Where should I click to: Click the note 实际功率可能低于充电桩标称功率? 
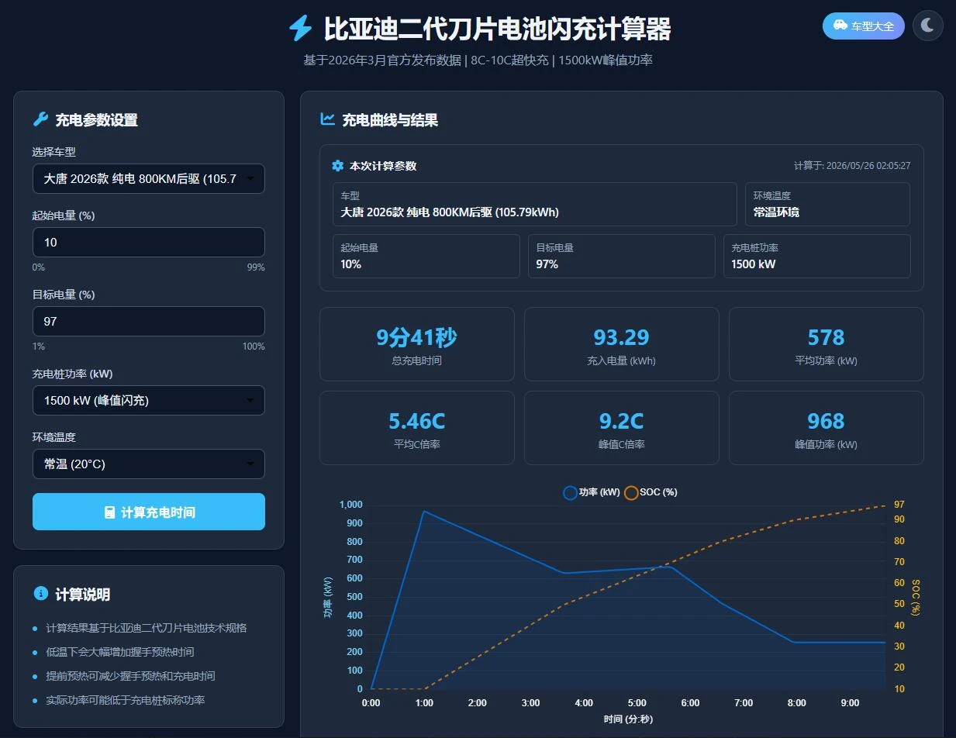pos(126,700)
